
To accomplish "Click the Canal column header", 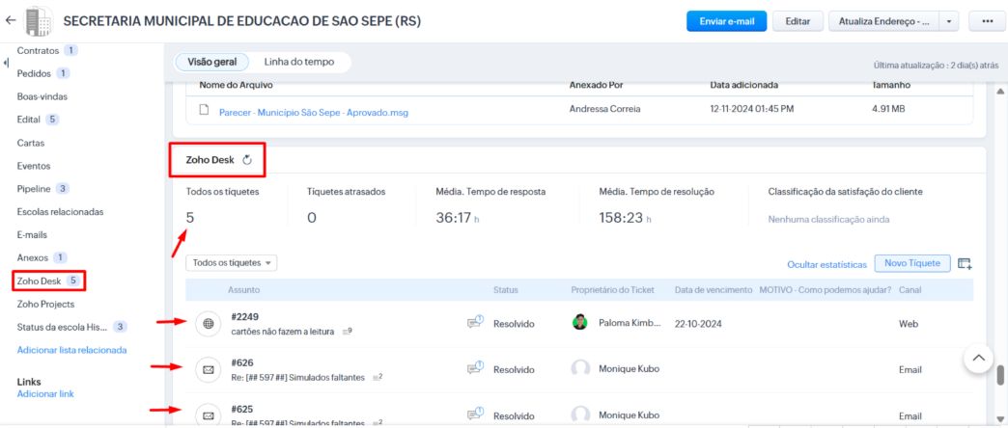I will tap(910, 290).
